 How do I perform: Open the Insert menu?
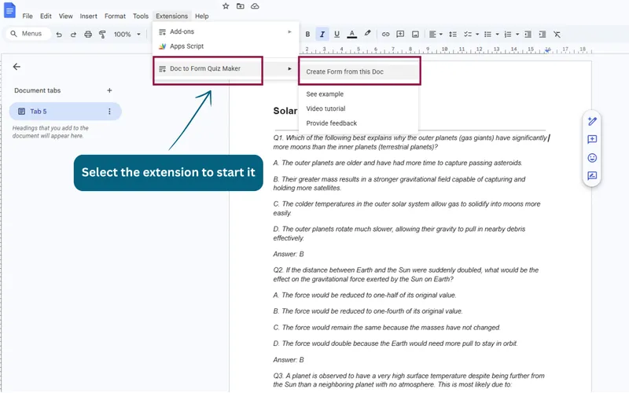[88, 16]
